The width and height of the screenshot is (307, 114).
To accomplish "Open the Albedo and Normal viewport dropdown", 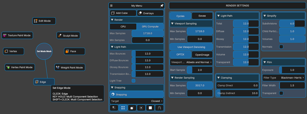I will 191,62.
